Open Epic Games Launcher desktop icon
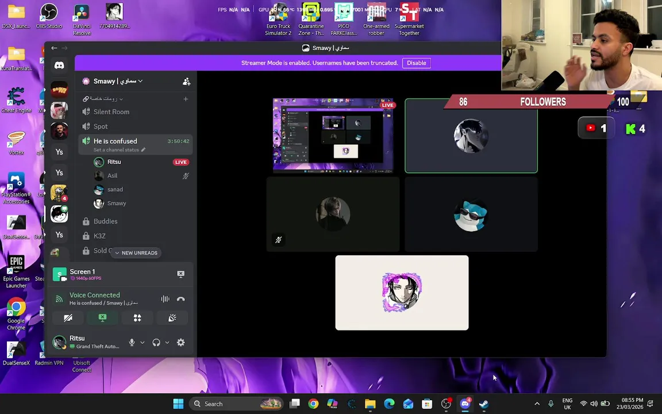Viewport: 662px width, 414px height. pyautogui.click(x=16, y=272)
